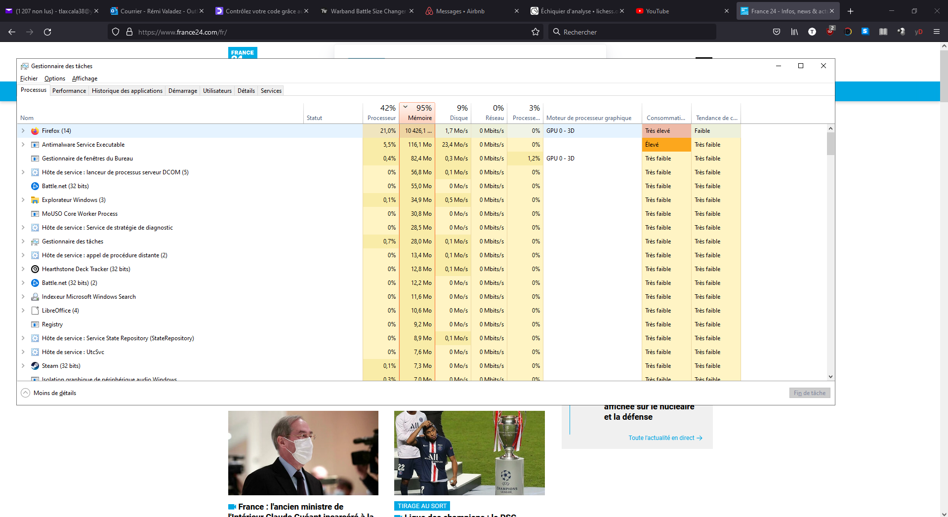
Task: Expand the Explorateur Windows (3) group
Action: pyautogui.click(x=23, y=200)
